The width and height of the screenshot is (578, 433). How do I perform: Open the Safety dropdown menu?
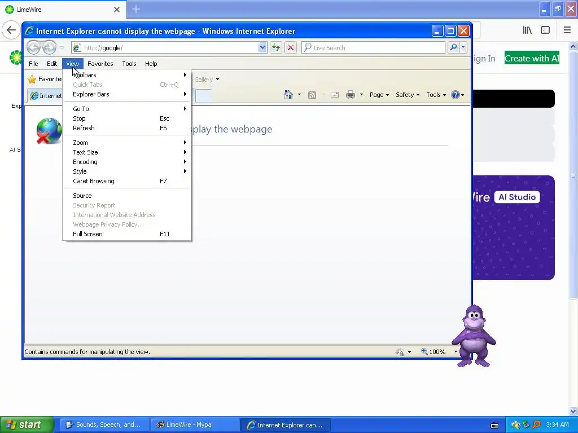point(408,95)
